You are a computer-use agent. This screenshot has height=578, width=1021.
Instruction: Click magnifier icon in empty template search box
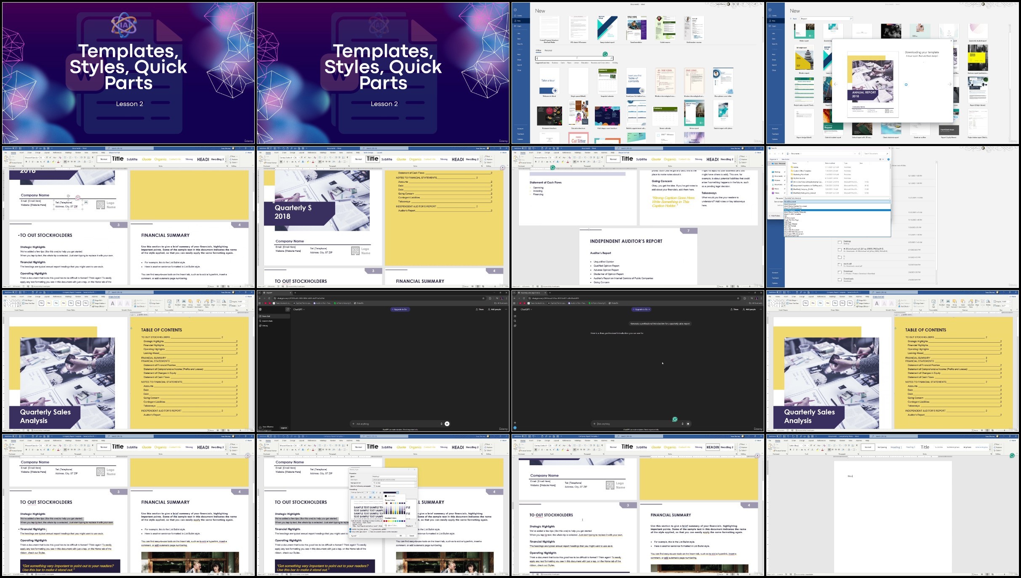[611, 58]
